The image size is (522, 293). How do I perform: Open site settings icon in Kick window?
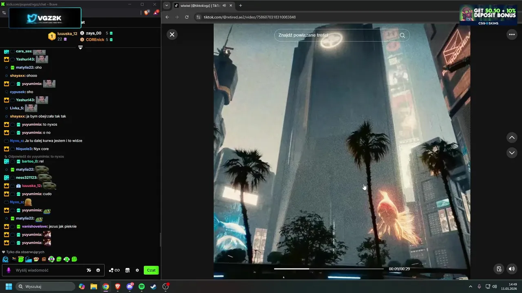pyautogui.click(x=4, y=13)
